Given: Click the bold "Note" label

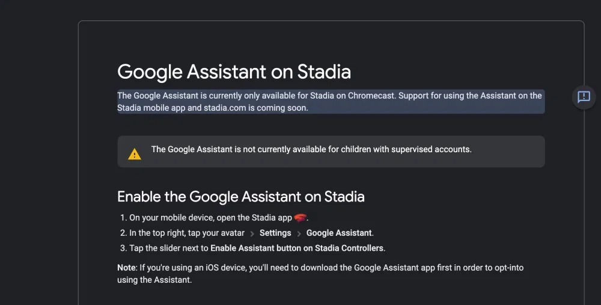Looking at the screenshot, I should [x=126, y=267].
